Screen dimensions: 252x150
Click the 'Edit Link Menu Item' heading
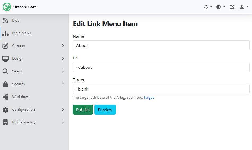tap(105, 24)
